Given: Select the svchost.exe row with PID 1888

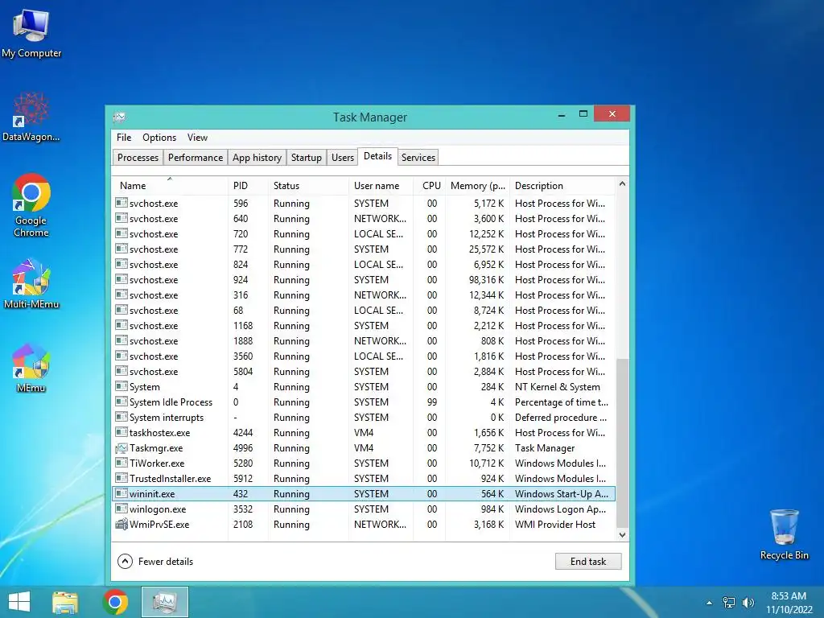Looking at the screenshot, I should [x=364, y=341].
